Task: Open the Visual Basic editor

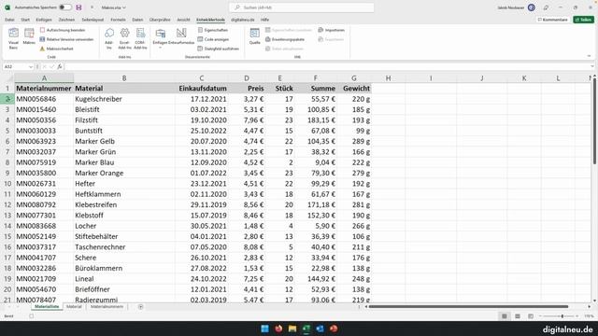Action: coord(13,38)
